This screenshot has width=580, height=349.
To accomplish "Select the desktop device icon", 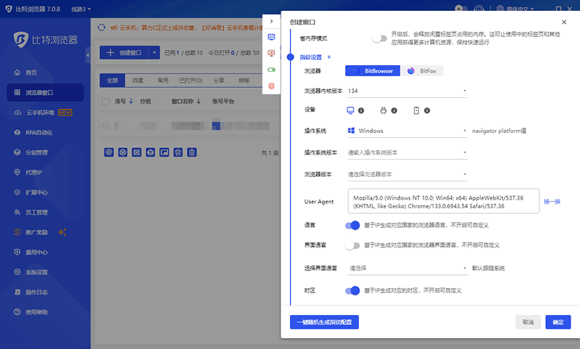I will [351, 110].
